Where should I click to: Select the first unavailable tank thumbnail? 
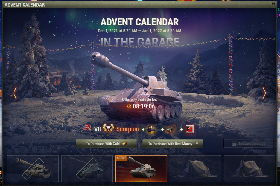coord(33,169)
